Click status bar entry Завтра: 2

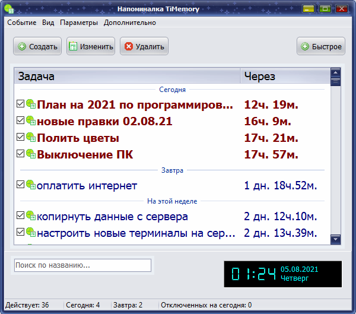128,305
